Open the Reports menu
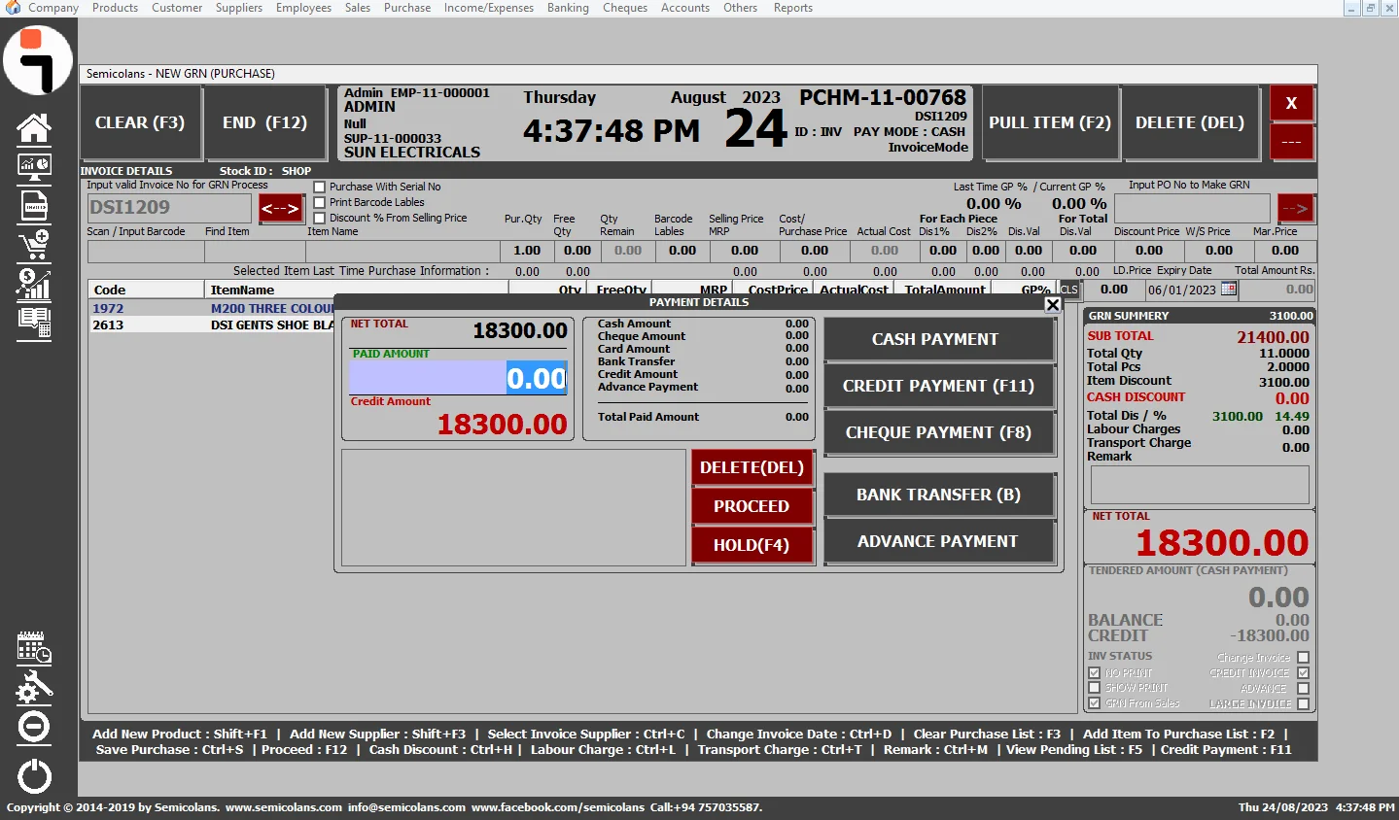Screen dimensions: 1399x820 pos(792,8)
